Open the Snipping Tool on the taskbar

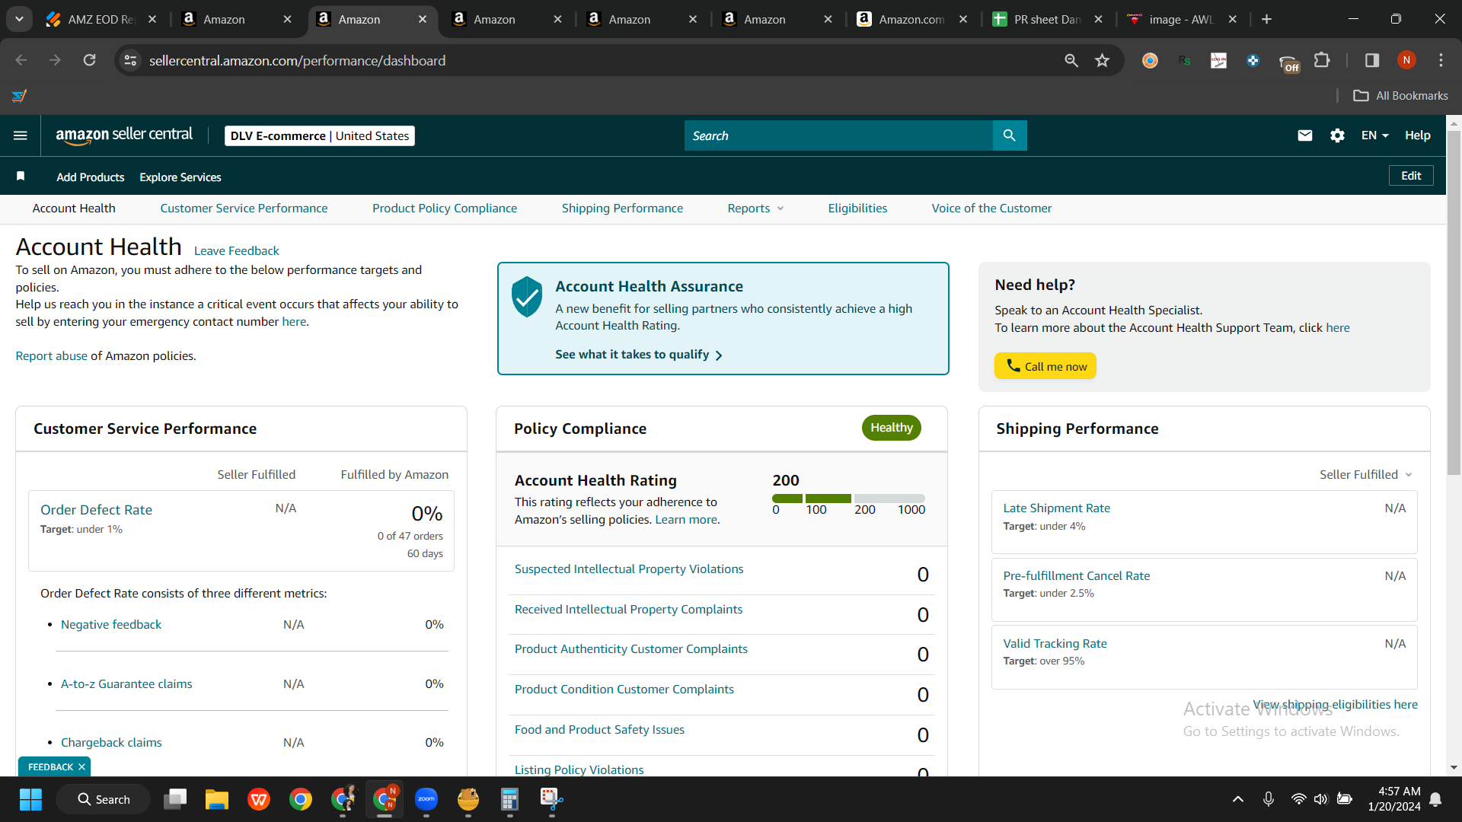coord(551,799)
